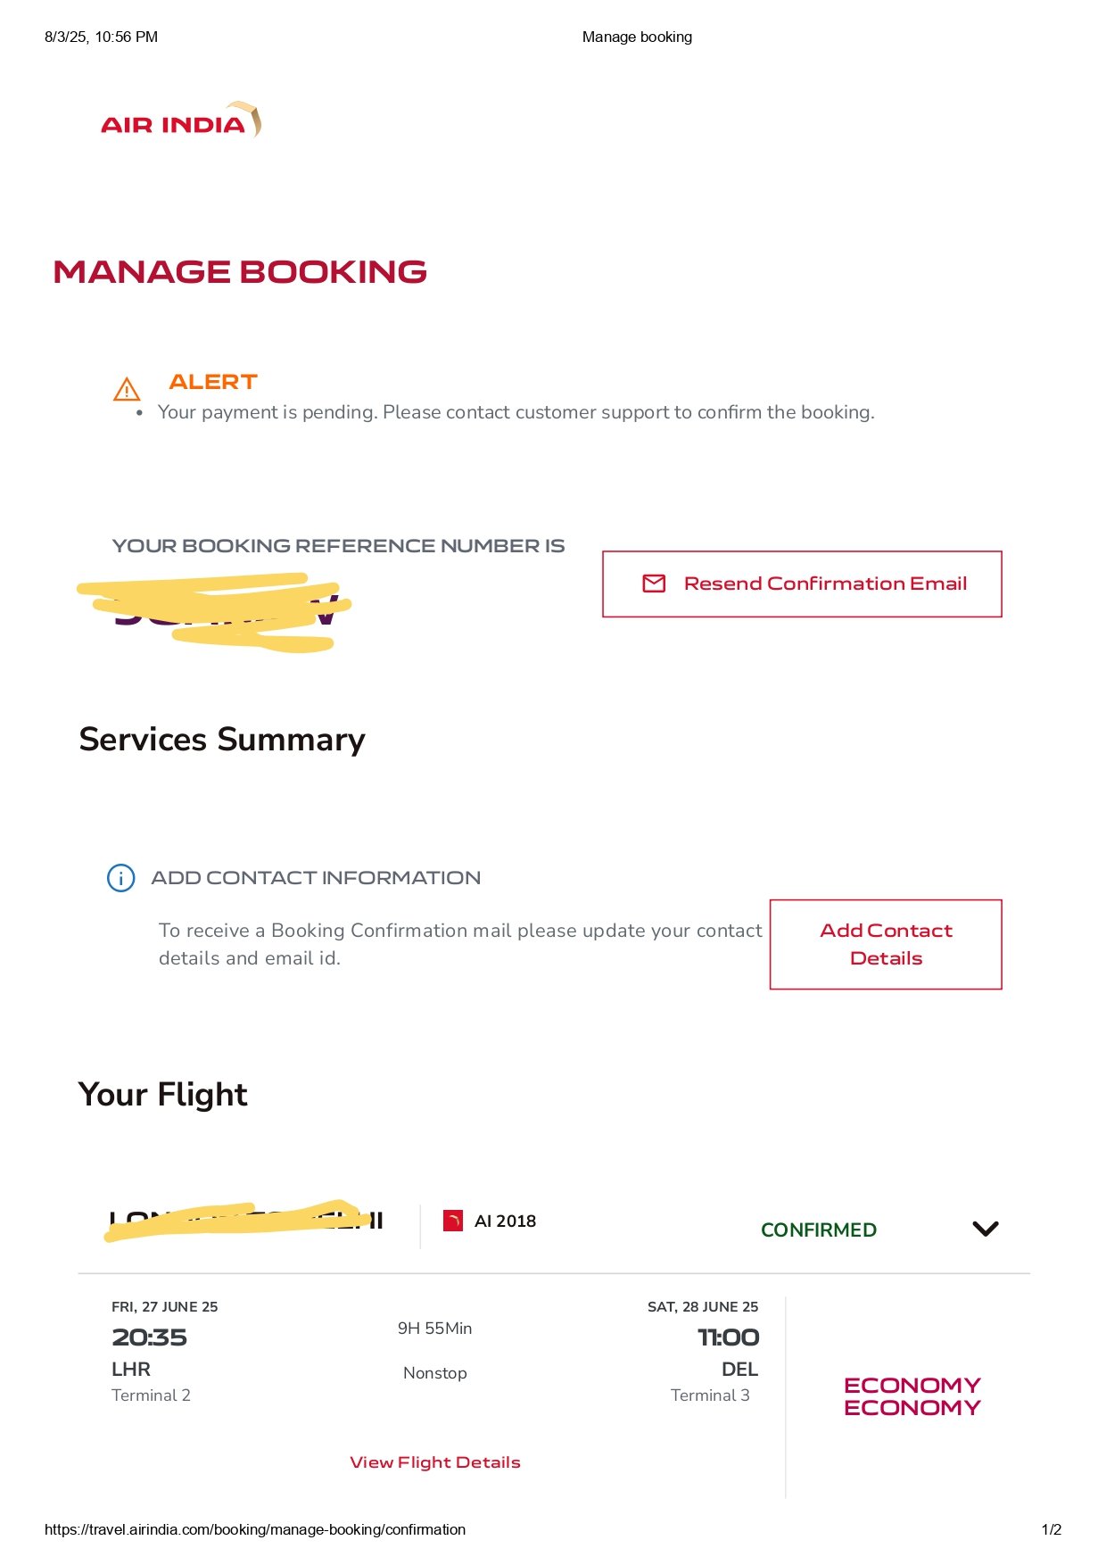This screenshot has height=1565, width=1106.
Task: Expand the flight details chevron arrow
Action: tap(986, 1229)
